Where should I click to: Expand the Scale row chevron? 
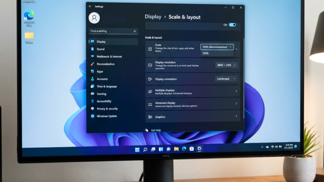pos(236,49)
